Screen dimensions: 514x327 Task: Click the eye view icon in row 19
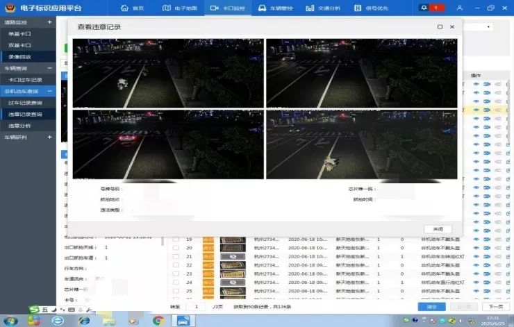(x=476, y=240)
